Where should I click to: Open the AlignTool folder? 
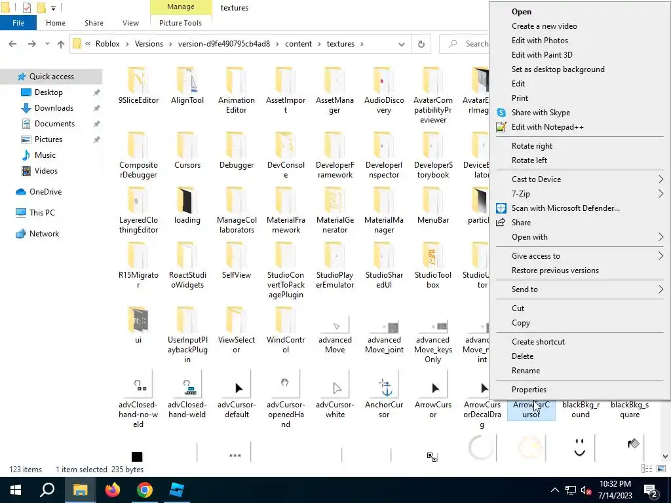(x=187, y=86)
